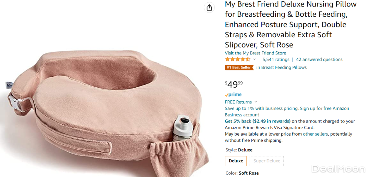Click the #1 Best Seller badge

tap(239, 67)
